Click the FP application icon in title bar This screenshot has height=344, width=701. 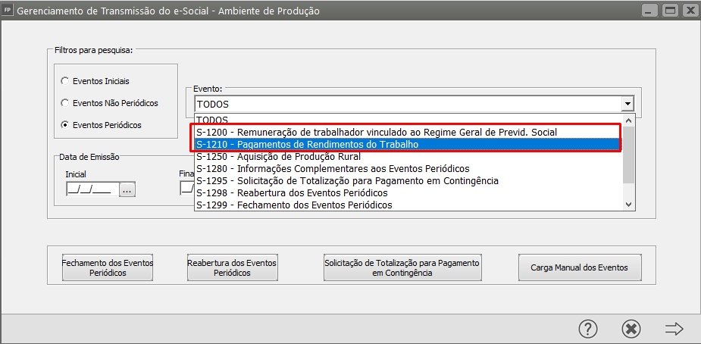pyautogui.click(x=8, y=11)
